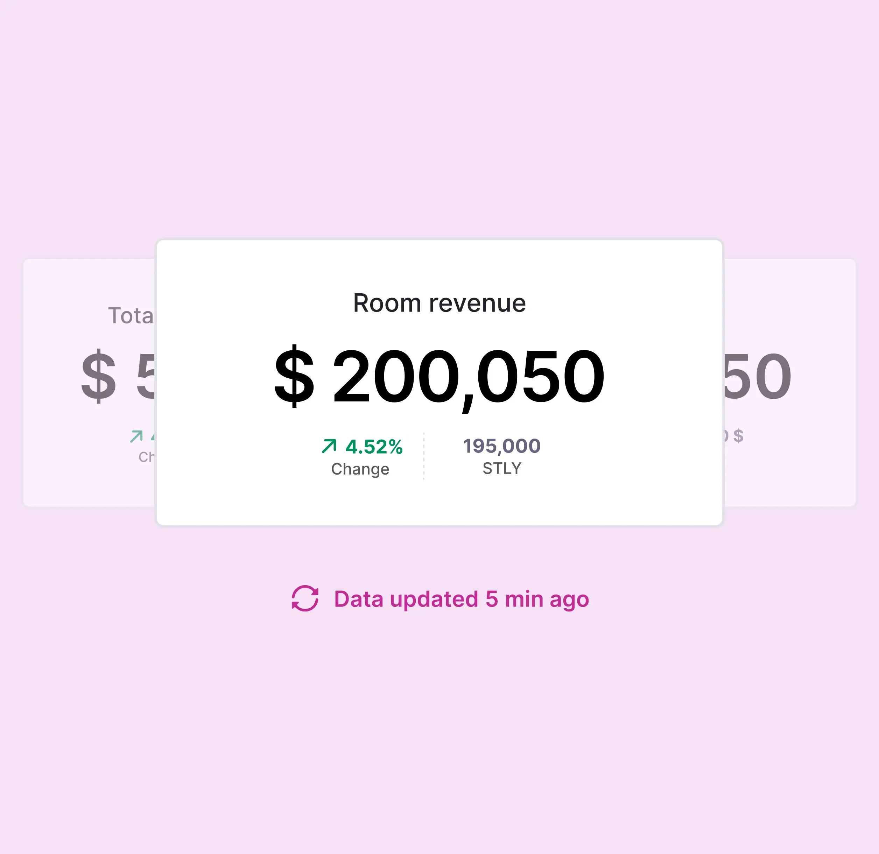Select the "Room revenue" card title

(x=439, y=303)
